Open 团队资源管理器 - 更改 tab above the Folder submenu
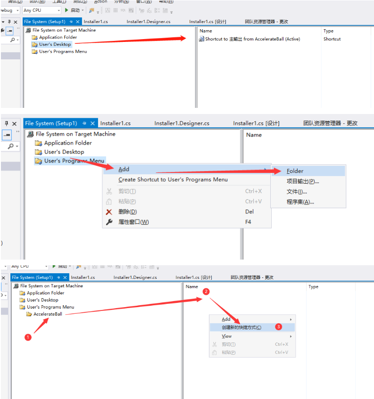The height and width of the screenshot is (399, 374). click(x=330, y=123)
